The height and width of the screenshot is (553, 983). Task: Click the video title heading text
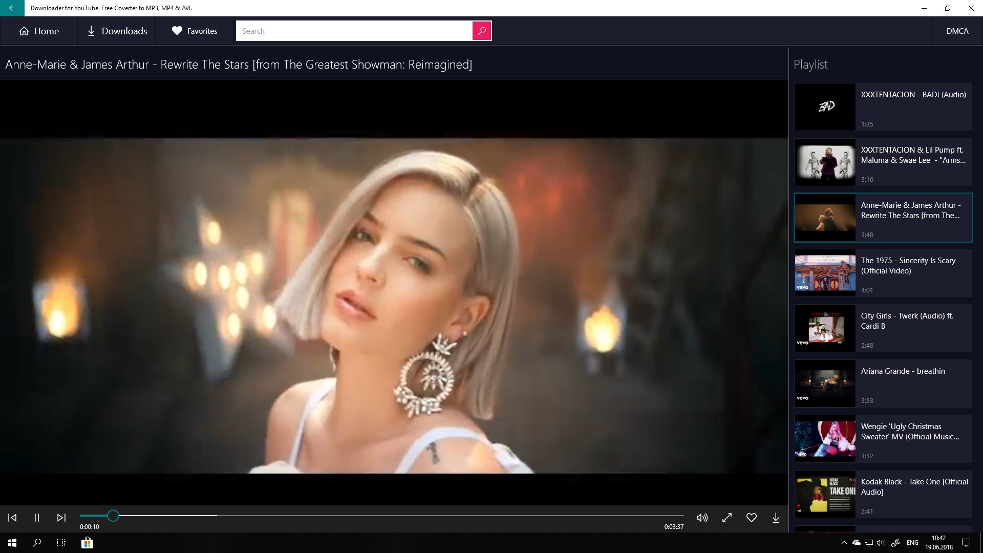pos(239,65)
